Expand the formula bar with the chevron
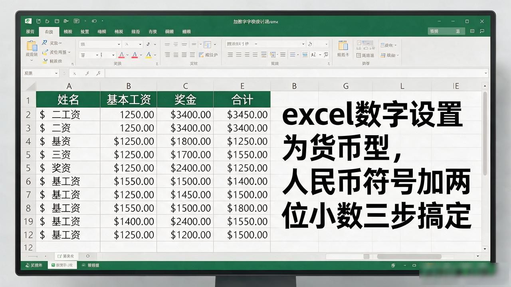Screen dimensions: 511x287 (486, 73)
